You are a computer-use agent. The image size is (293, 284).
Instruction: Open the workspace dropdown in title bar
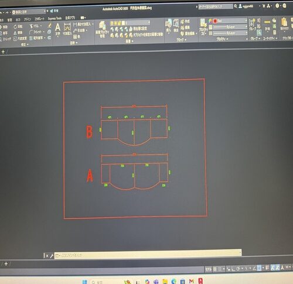pos(29,12)
